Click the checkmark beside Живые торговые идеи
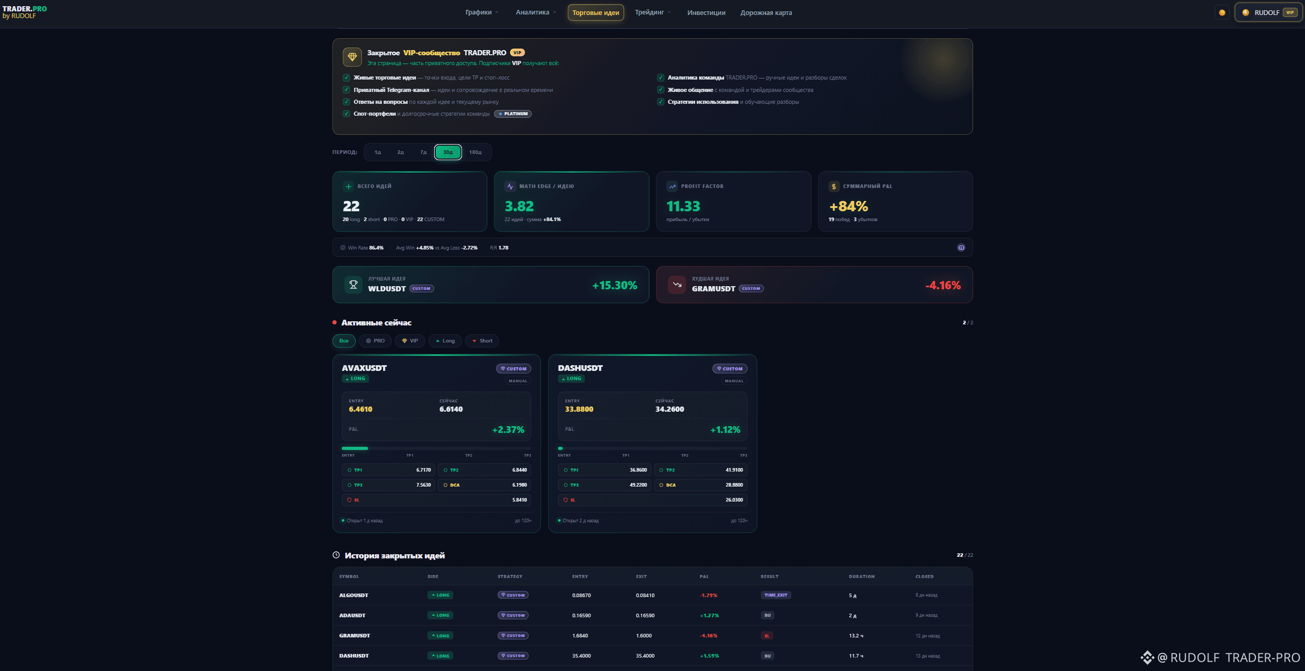Screen dimensions: 1305x671 coord(346,77)
